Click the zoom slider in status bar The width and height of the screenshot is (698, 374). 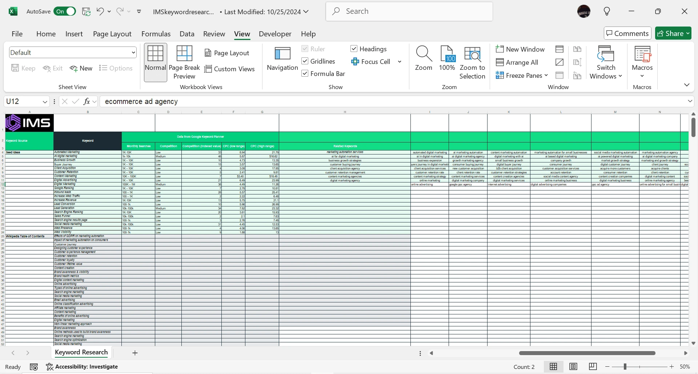(625, 367)
